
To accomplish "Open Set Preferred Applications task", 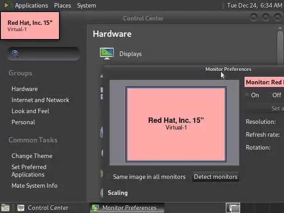I will point(29,170).
